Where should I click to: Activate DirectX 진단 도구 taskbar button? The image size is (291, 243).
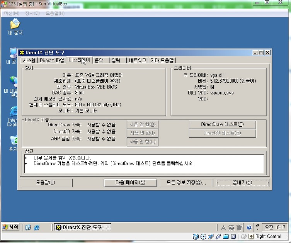(x=82, y=227)
